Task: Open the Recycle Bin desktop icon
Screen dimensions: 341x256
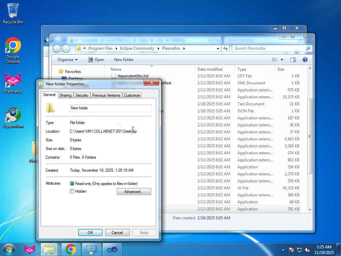Action: pyautogui.click(x=13, y=13)
